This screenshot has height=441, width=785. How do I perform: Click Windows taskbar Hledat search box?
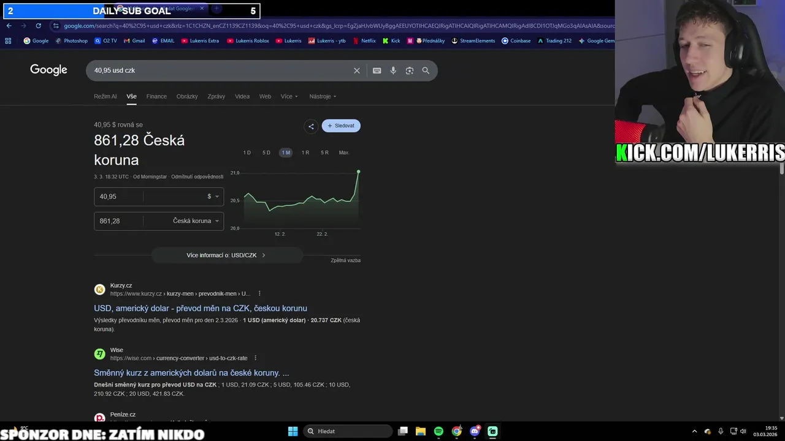pyautogui.click(x=348, y=431)
